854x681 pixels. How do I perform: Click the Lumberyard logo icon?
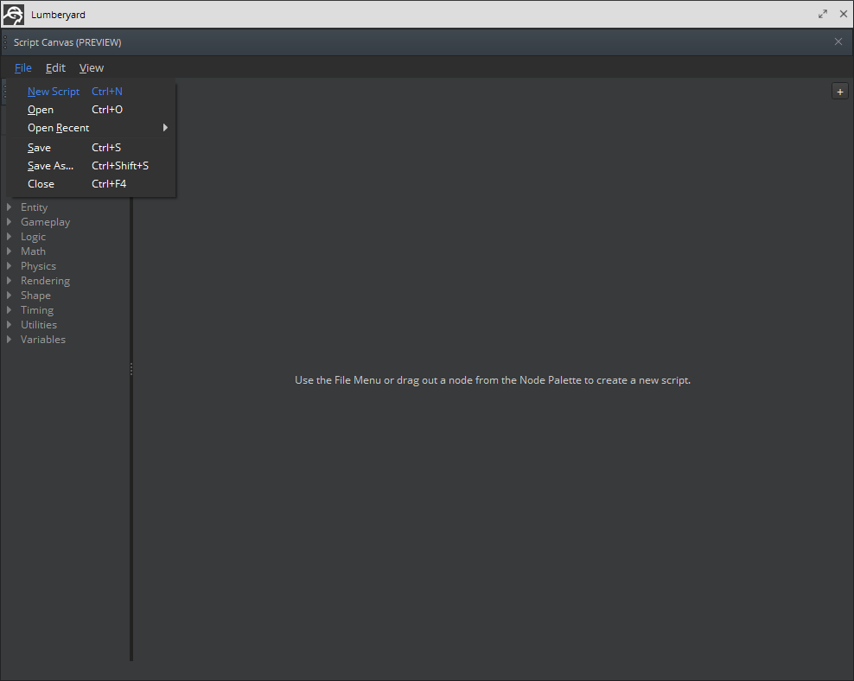coord(13,15)
